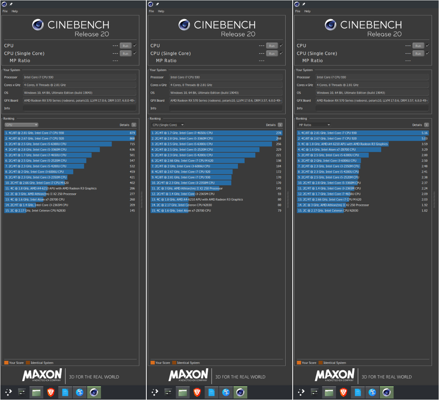Open the File menu in the middle window
439x400 pixels.
point(152,11)
